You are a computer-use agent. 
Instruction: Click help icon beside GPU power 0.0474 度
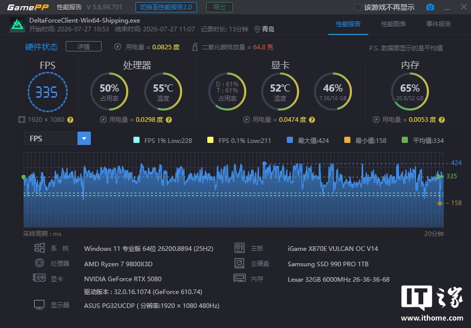(312, 120)
